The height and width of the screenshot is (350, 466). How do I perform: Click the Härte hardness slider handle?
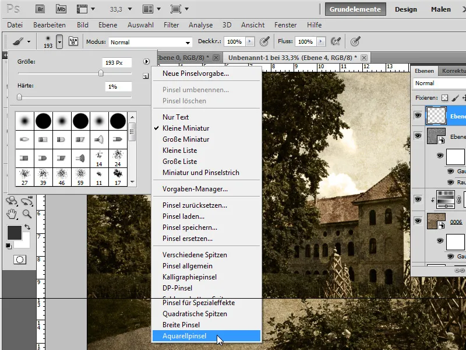pyautogui.click(x=20, y=97)
